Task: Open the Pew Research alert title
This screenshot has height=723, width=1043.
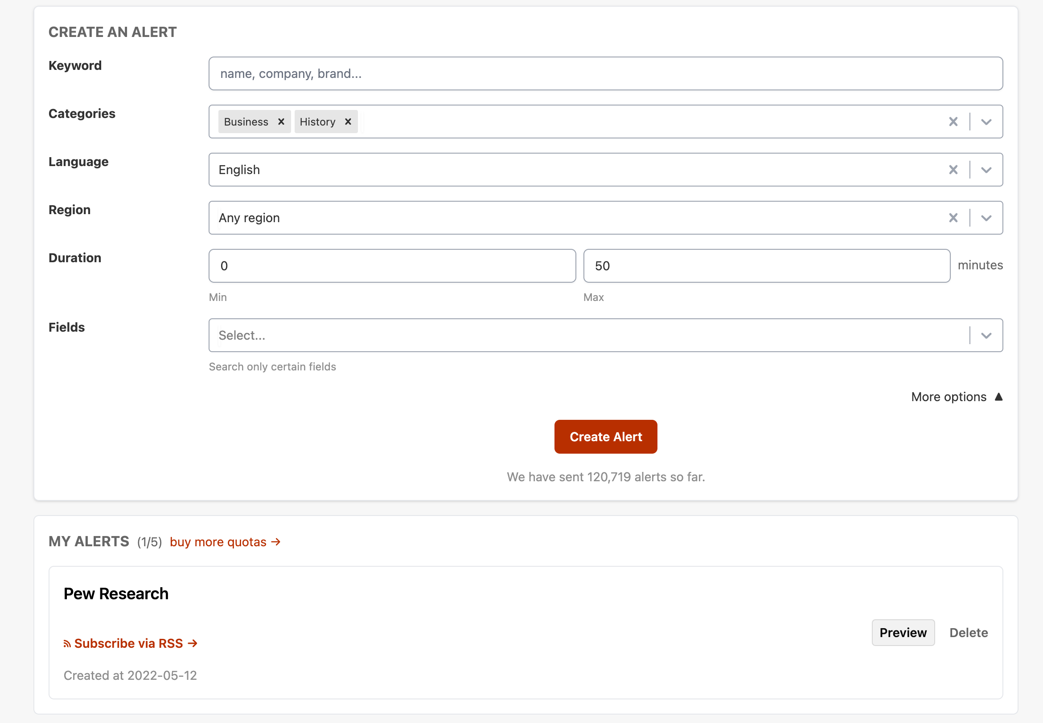Action: 115,593
